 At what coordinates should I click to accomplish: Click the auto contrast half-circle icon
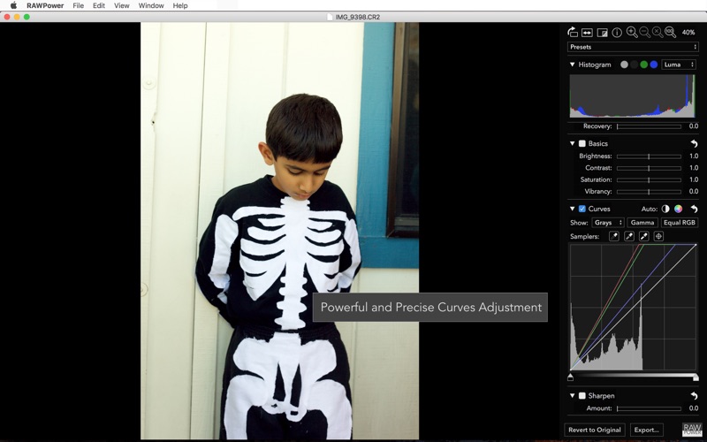pyautogui.click(x=665, y=209)
